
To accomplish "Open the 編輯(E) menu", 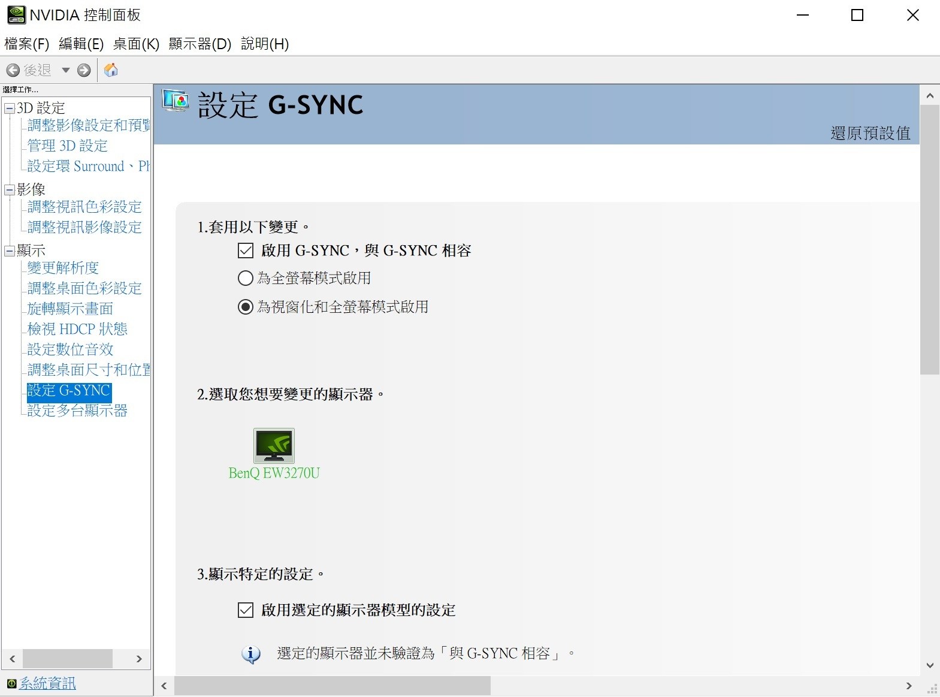I will [81, 44].
